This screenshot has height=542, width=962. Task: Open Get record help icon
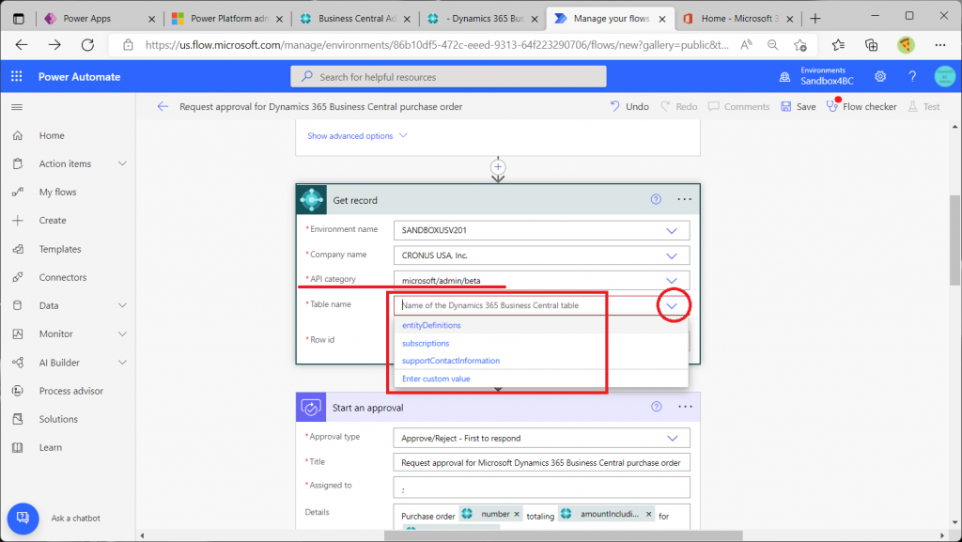(x=656, y=199)
